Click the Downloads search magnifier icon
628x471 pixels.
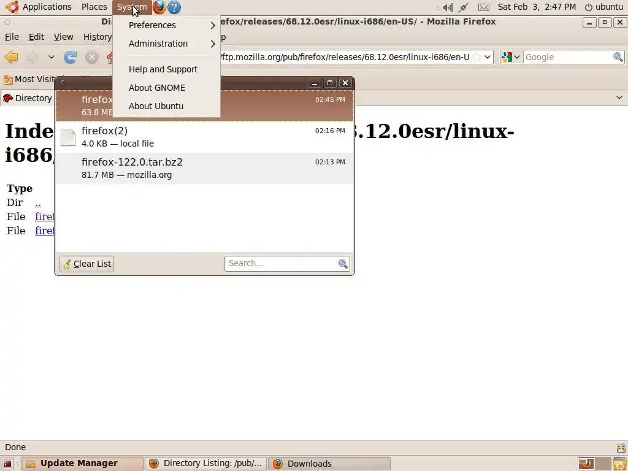pos(343,264)
